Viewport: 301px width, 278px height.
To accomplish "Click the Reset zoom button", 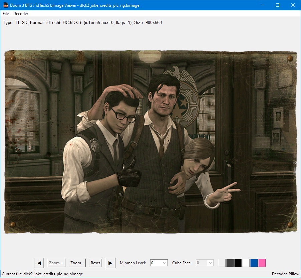I will tap(95, 263).
